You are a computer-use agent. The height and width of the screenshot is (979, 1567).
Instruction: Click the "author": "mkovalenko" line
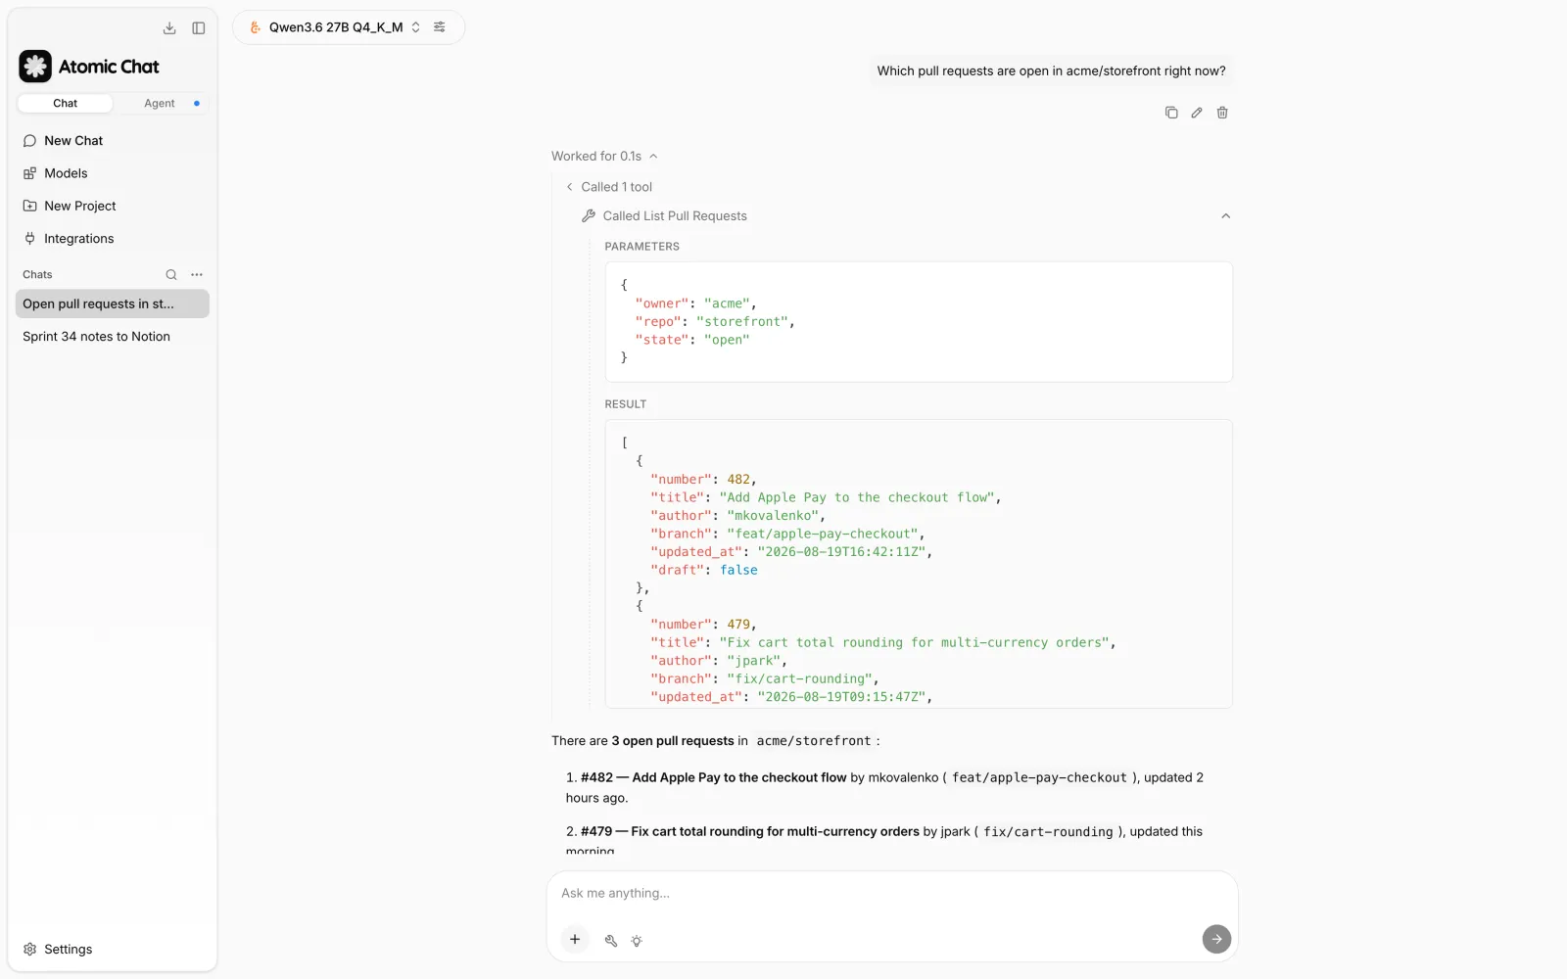pyautogui.click(x=737, y=516)
